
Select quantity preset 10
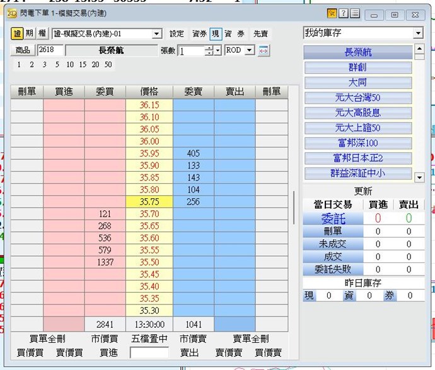pyautogui.click(x=69, y=65)
